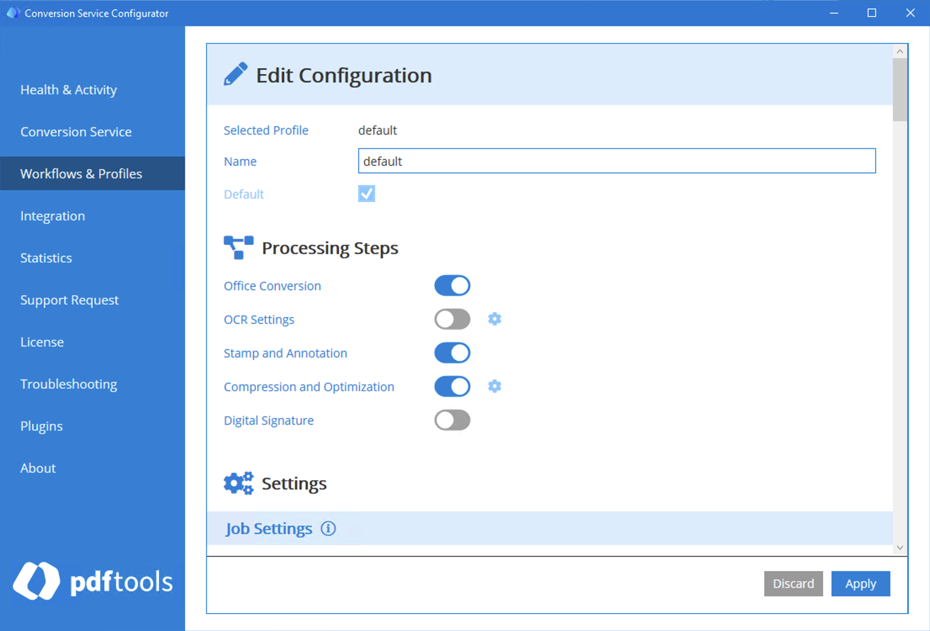
Task: Disable the Office Conversion toggle
Action: click(452, 285)
